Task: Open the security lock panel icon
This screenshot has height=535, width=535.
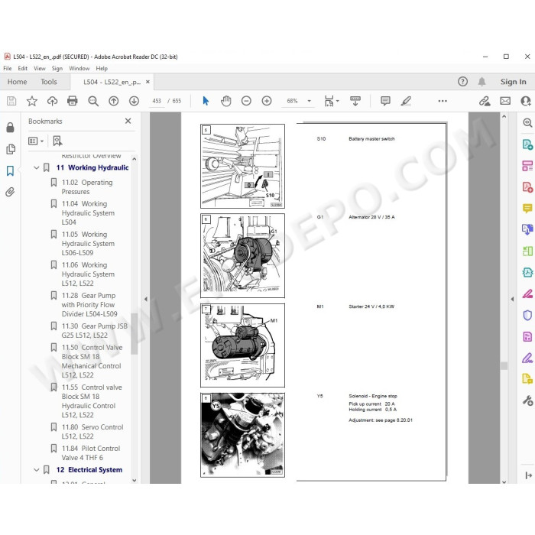Action: pos(10,128)
